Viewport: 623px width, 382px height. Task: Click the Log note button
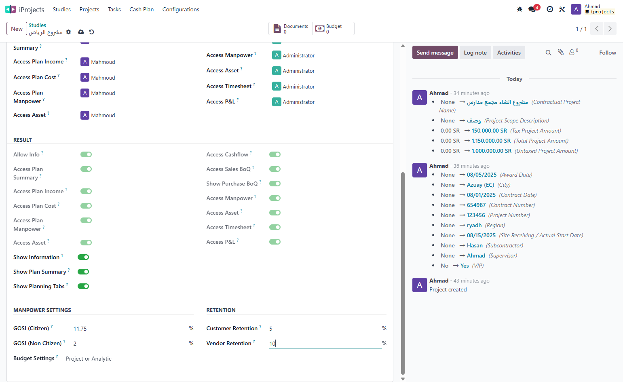click(475, 53)
